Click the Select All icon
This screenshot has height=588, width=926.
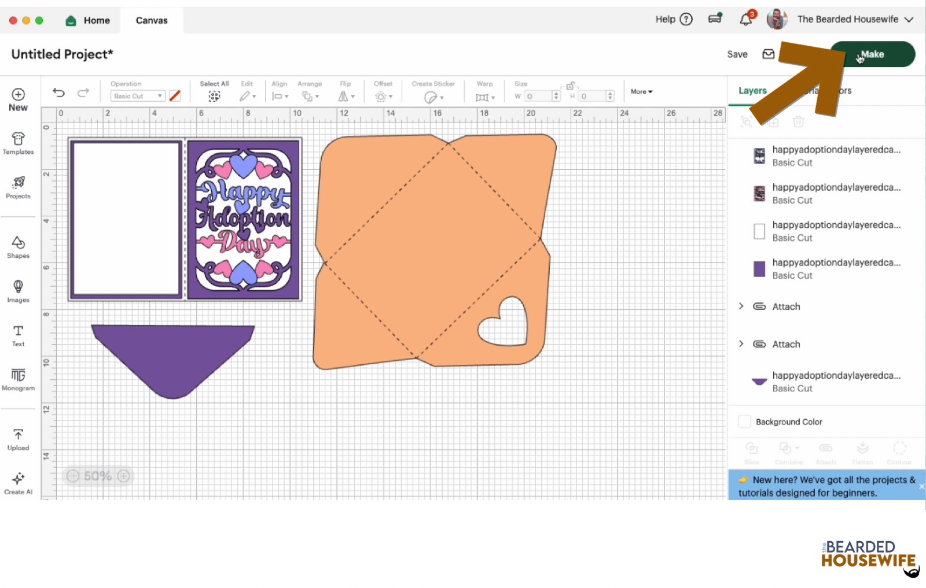pyautogui.click(x=214, y=97)
